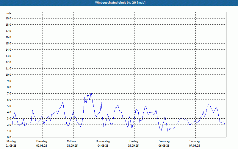Screen dimensions: 238x149
Task: Click the 10,0 y-axis value
Action: point(9,74)
